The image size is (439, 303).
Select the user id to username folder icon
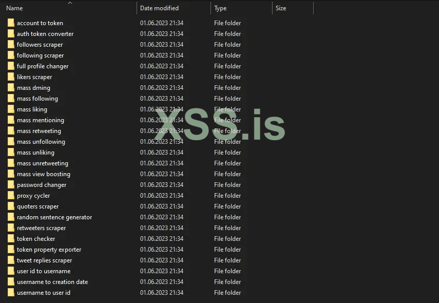pyautogui.click(x=11, y=271)
